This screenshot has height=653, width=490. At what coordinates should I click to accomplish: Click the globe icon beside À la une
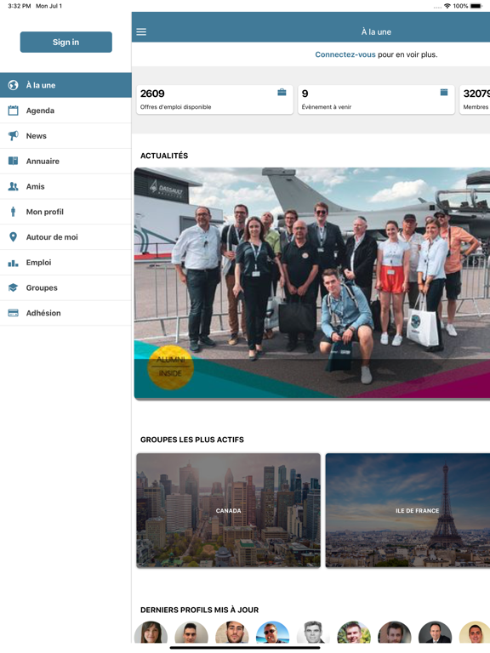tap(14, 85)
